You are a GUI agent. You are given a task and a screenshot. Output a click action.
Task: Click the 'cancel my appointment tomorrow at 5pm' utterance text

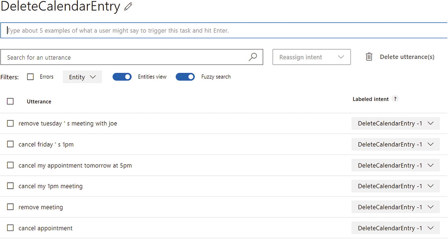pyautogui.click(x=75, y=165)
